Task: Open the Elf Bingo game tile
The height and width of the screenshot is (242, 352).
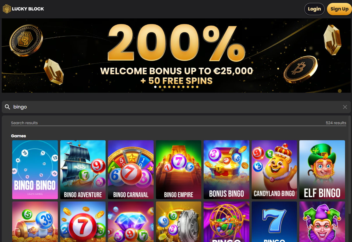Action: (x=322, y=170)
